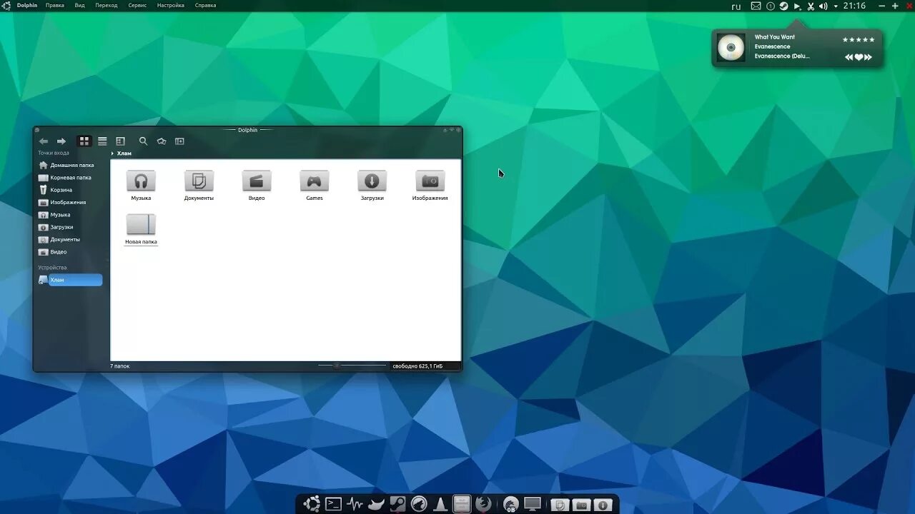Click the Ubuntu logo in top-left corner
Viewport: 915px width, 514px height.
6,6
